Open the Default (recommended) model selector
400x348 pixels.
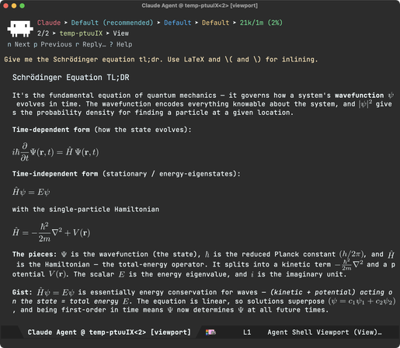[112, 23]
